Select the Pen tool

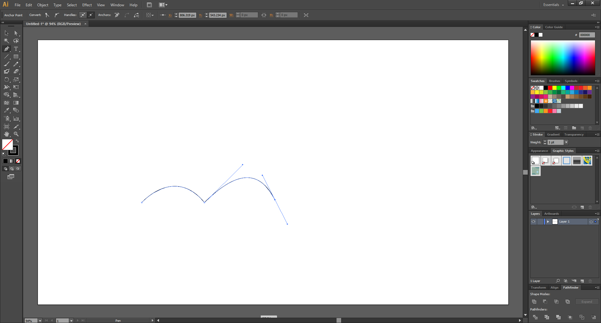(x=7, y=49)
